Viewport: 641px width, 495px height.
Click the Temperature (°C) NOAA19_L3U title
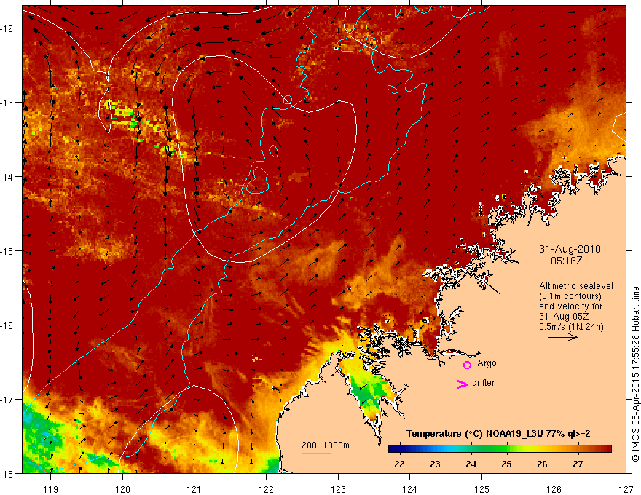click(498, 434)
